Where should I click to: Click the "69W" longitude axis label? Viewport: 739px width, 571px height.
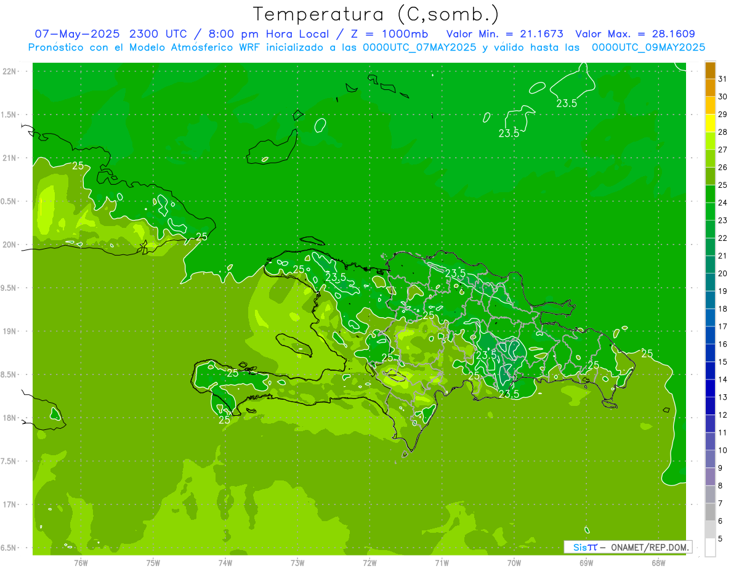(586, 563)
